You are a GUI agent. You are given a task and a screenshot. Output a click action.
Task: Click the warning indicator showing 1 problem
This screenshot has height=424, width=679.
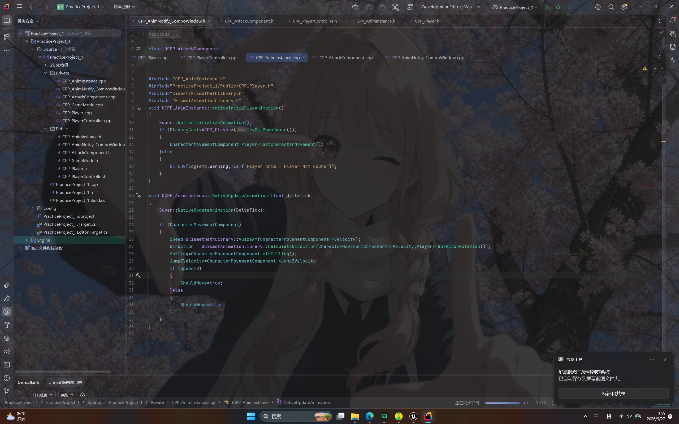[x=646, y=69]
